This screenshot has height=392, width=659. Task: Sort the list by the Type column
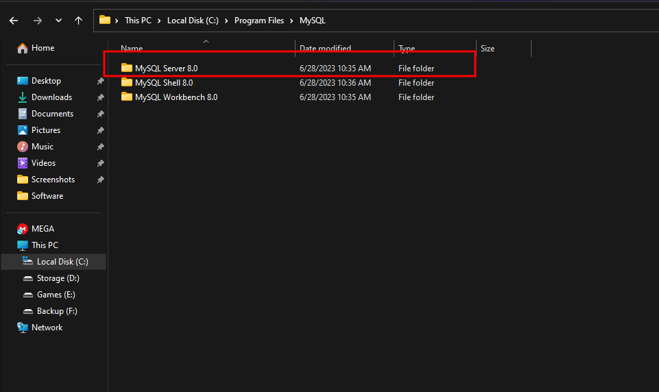pos(407,49)
